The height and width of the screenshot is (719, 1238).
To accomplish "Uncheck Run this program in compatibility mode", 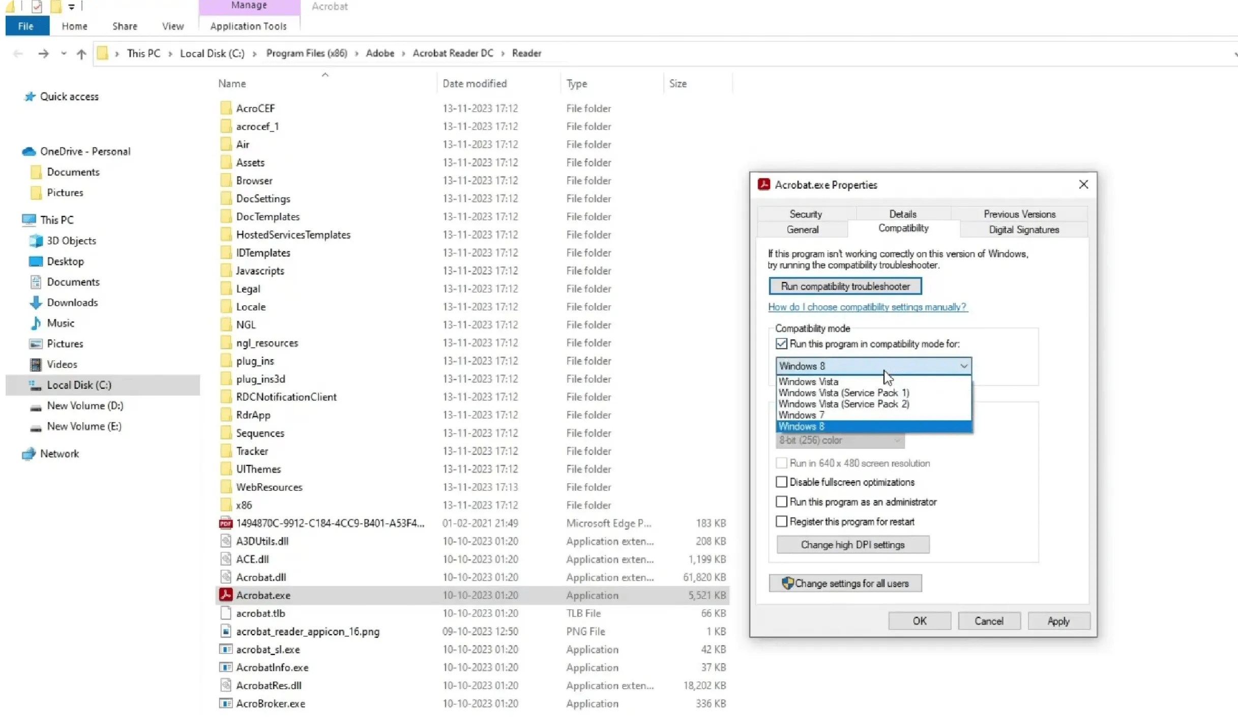I will point(781,344).
